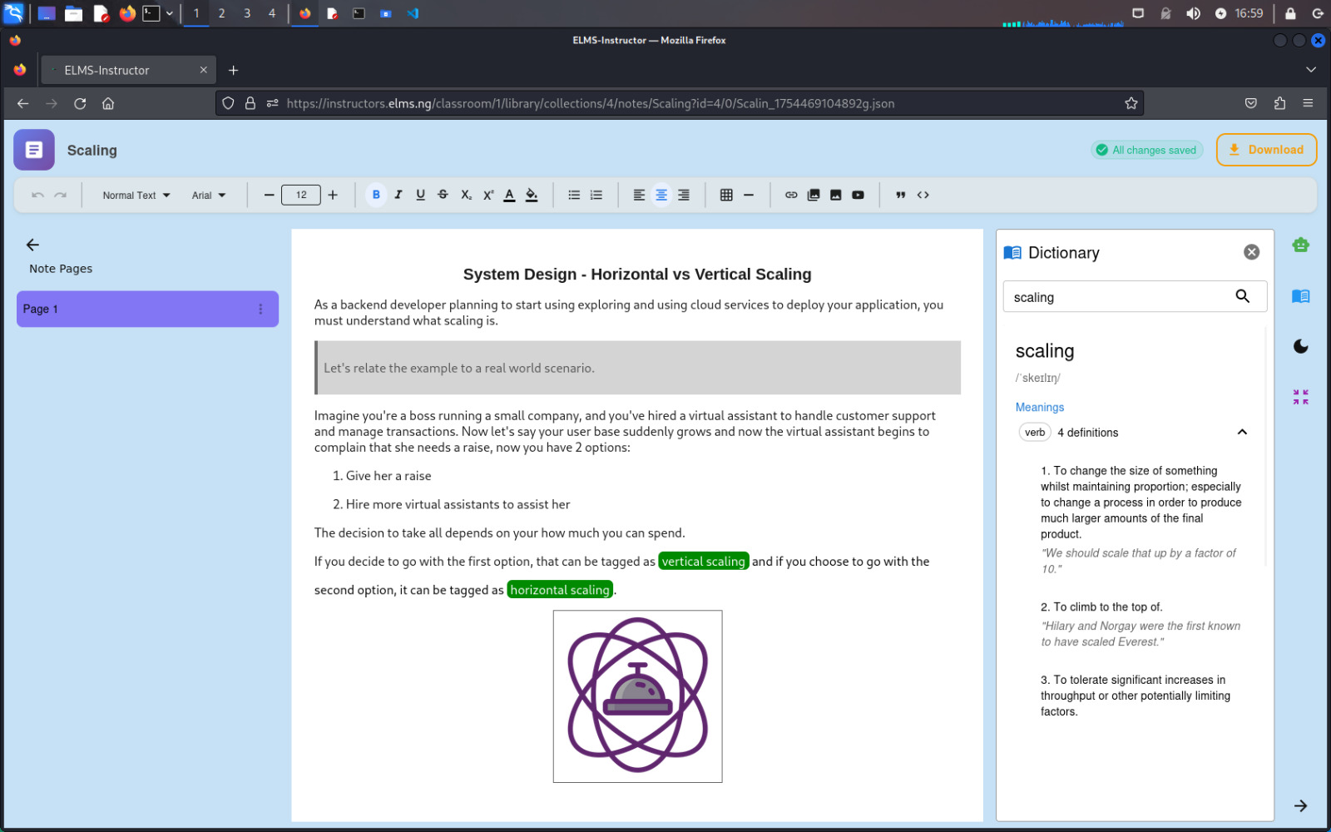Open the code view editor

tap(923, 195)
